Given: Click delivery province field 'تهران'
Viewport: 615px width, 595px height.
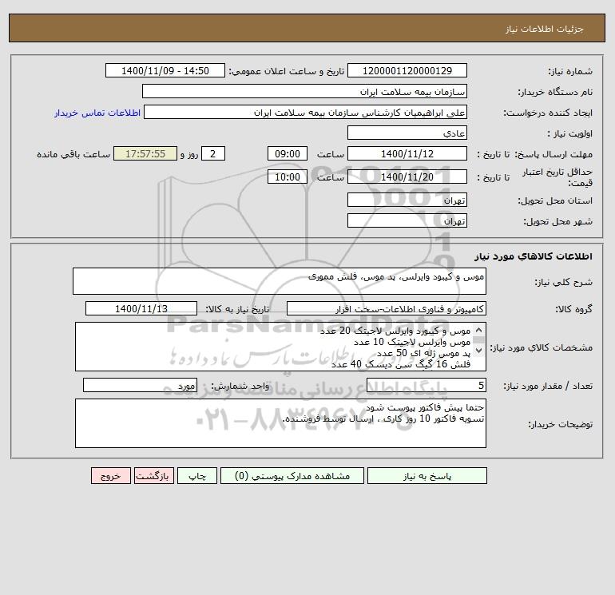Looking at the screenshot, I should pyautogui.click(x=407, y=200).
